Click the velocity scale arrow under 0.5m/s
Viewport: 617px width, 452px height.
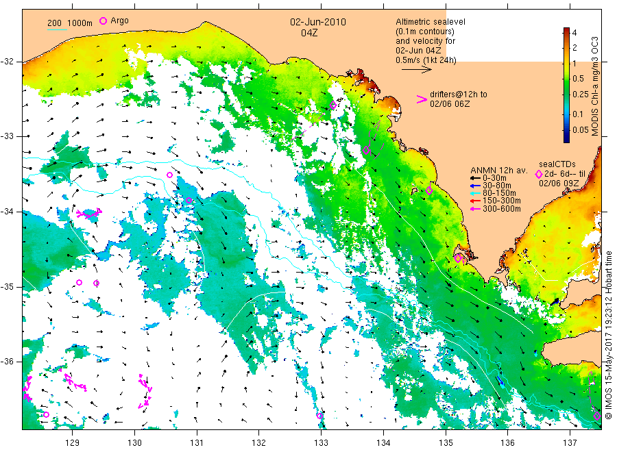coord(417,70)
